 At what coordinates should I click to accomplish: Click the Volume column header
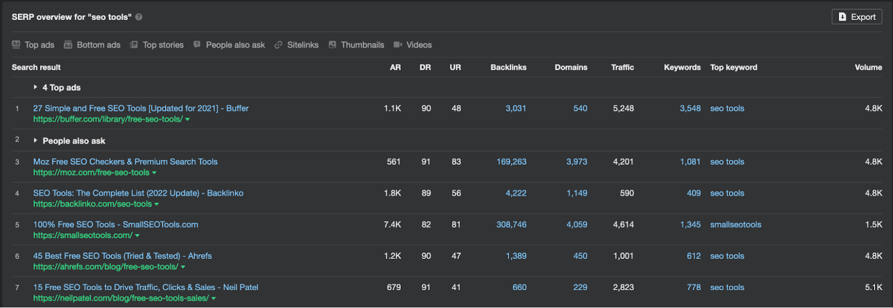(x=868, y=67)
